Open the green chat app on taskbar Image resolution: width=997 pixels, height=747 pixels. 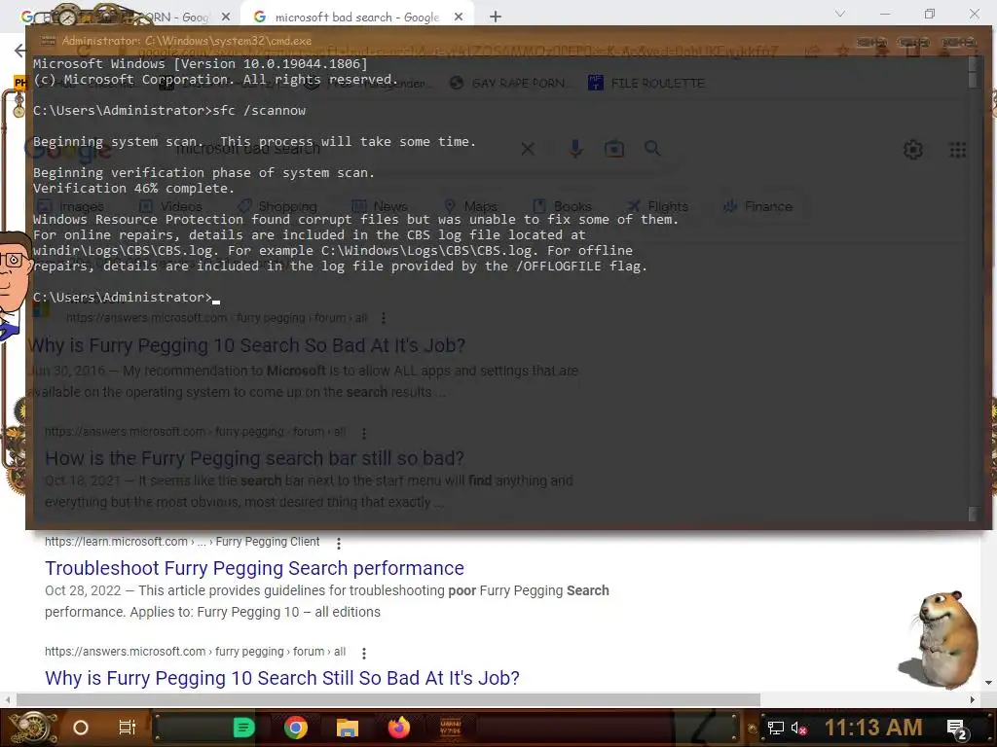tap(243, 728)
